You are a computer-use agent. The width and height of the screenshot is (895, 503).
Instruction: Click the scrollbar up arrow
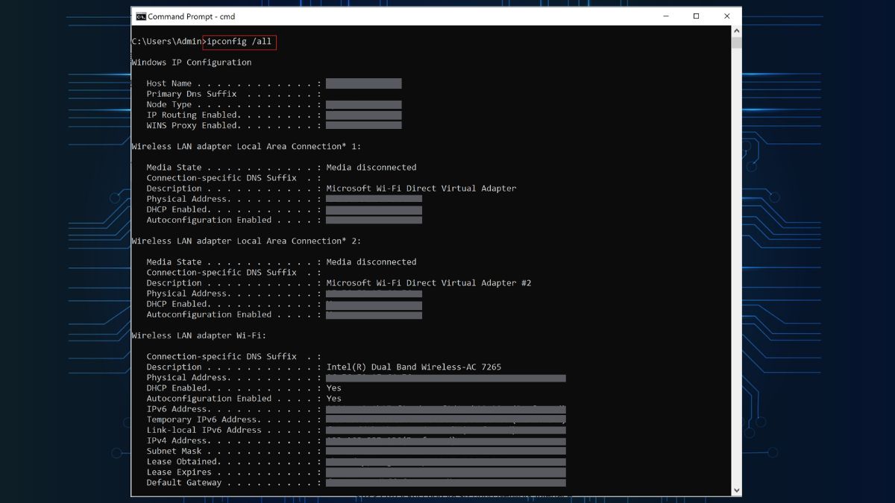[737, 31]
